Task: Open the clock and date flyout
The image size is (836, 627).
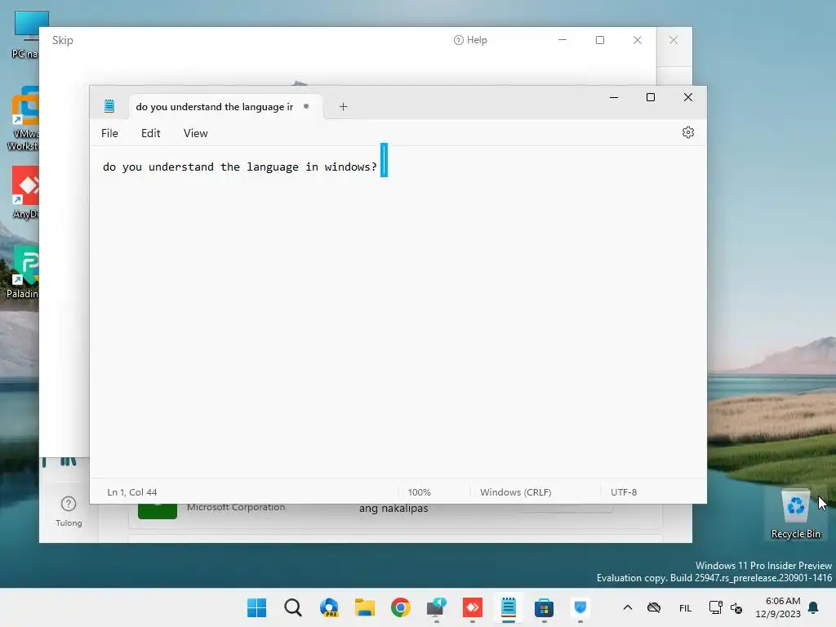Action: click(x=778, y=607)
